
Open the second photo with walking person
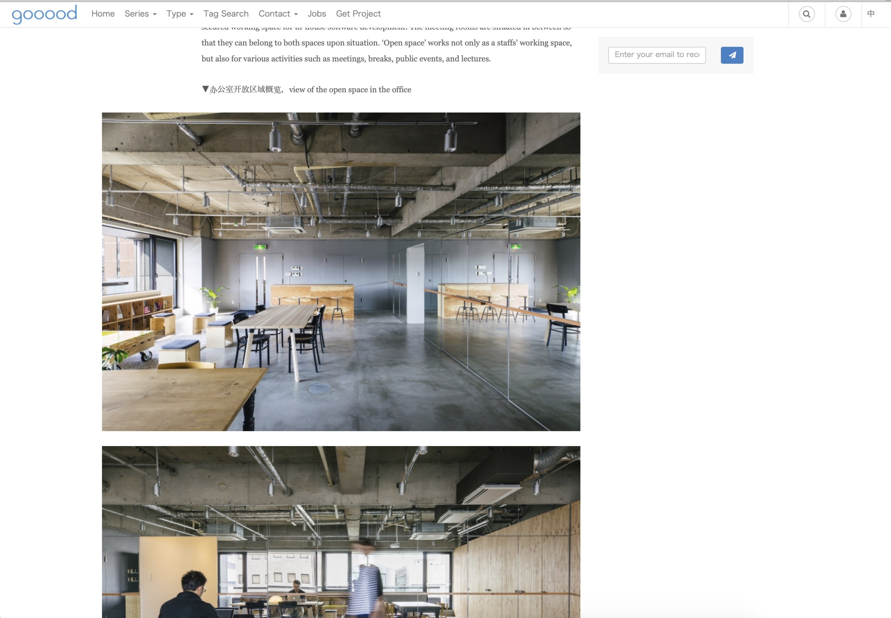coord(341,531)
